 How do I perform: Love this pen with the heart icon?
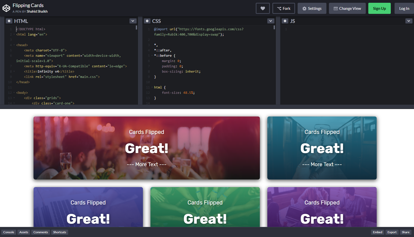click(263, 8)
